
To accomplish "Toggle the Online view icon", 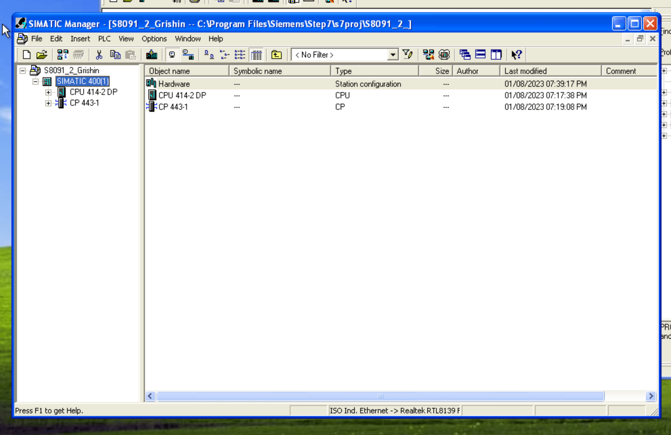I will point(188,55).
